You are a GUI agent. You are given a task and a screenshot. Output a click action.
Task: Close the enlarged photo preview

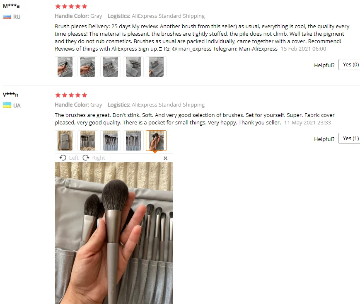point(165,158)
